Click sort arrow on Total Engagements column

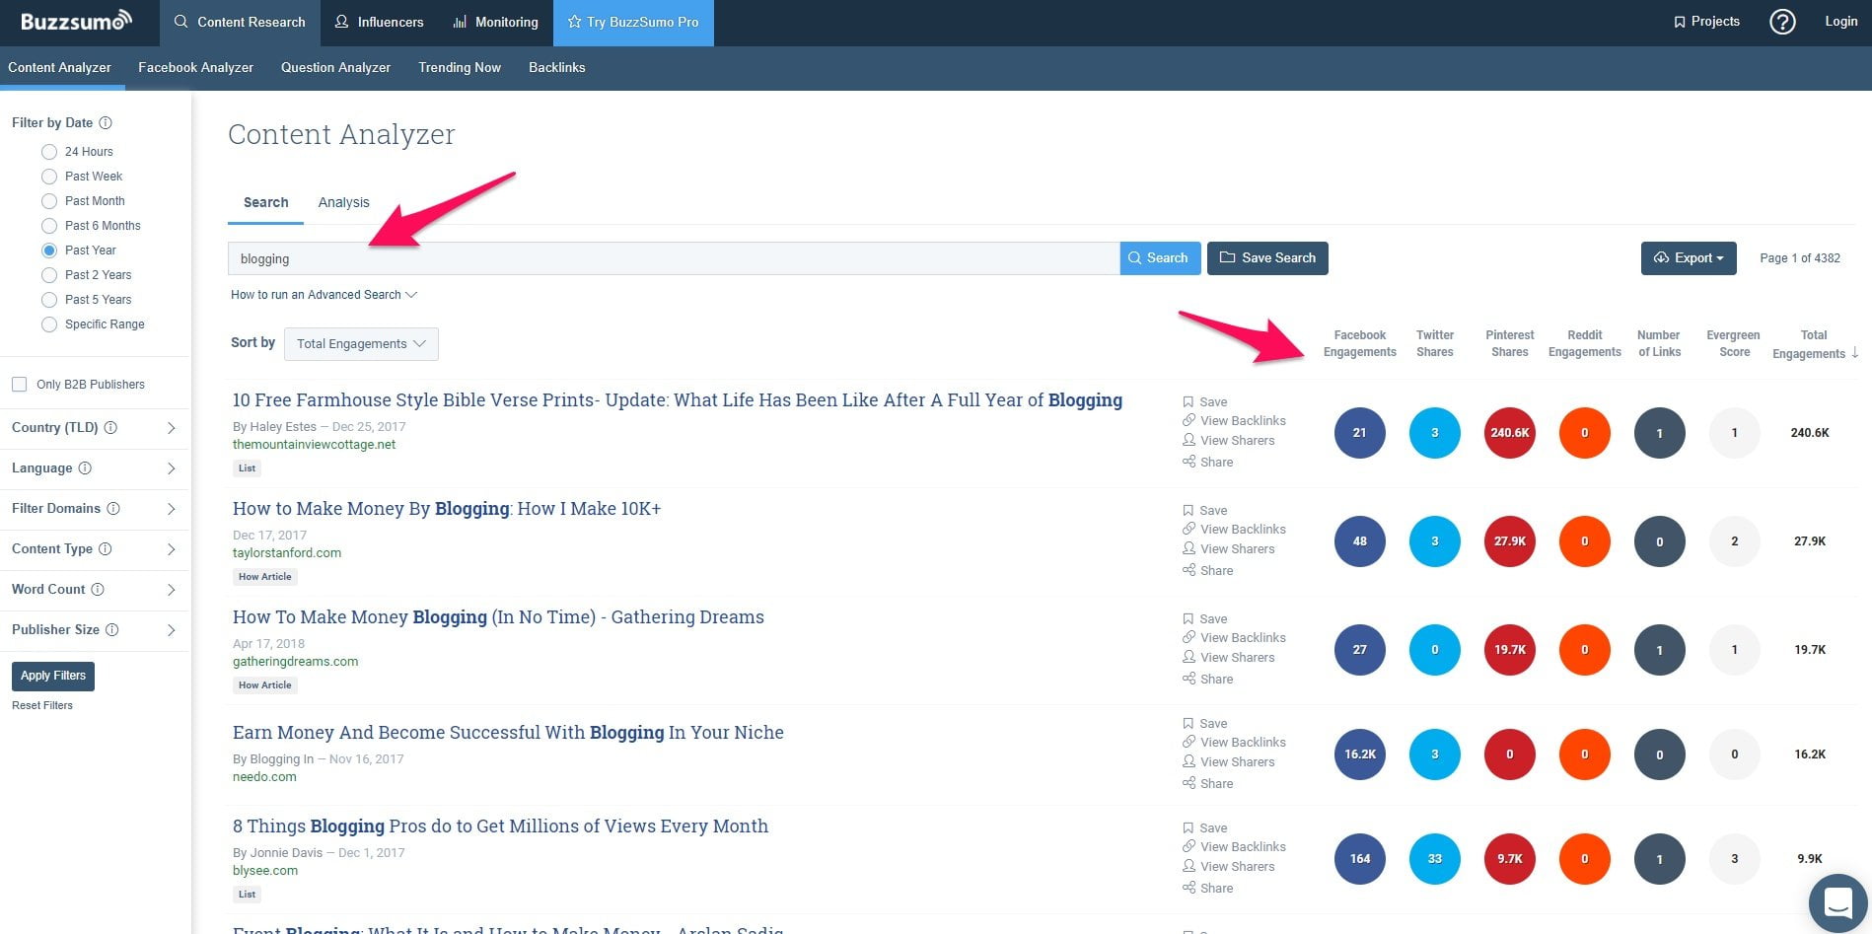tap(1855, 352)
